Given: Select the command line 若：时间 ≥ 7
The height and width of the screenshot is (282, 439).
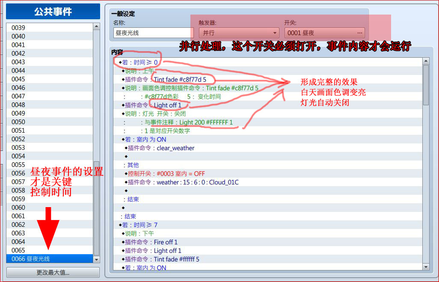Looking at the screenshot, I should [268, 225].
